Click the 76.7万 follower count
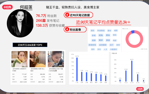Viewport: 149px width, 94px height. pyautogui.click(x=41, y=16)
